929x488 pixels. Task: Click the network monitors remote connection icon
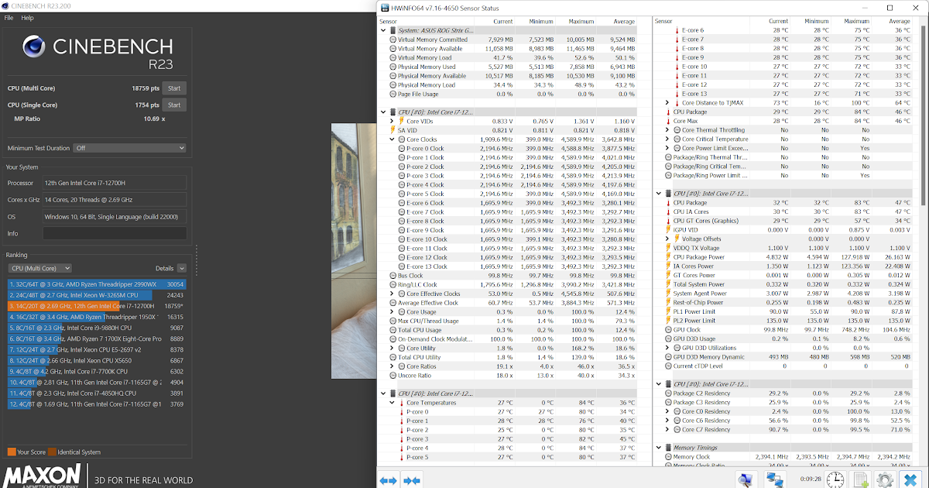coord(776,479)
